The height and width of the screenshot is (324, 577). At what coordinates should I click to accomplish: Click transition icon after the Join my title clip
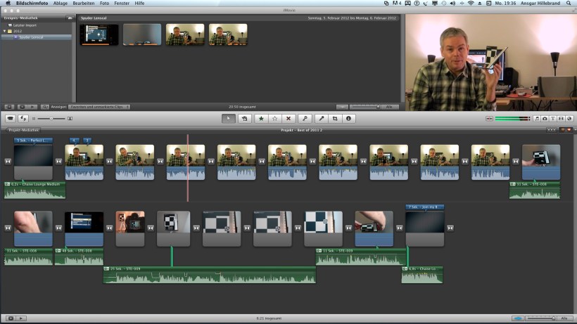tap(450, 228)
